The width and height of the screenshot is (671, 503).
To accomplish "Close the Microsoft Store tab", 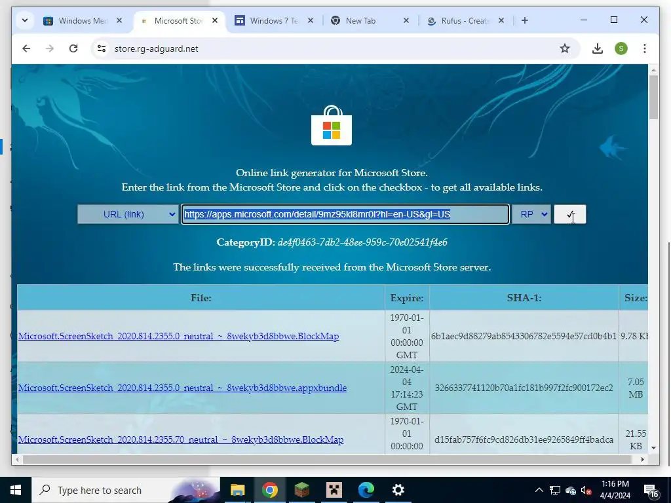I will point(215,20).
